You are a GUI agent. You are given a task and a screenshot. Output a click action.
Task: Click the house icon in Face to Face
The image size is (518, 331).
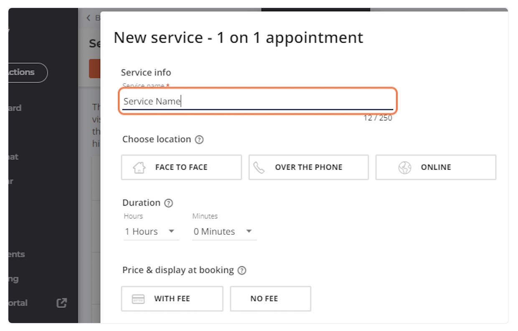pos(139,168)
